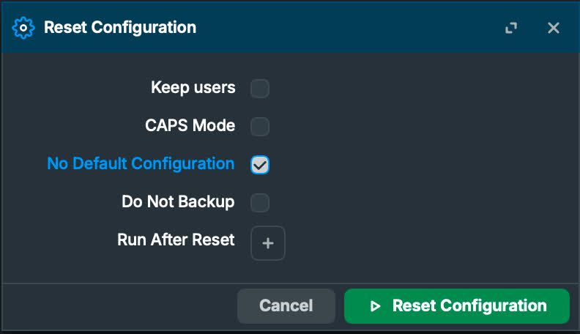Click the Reset Configuration title text

(x=120, y=28)
